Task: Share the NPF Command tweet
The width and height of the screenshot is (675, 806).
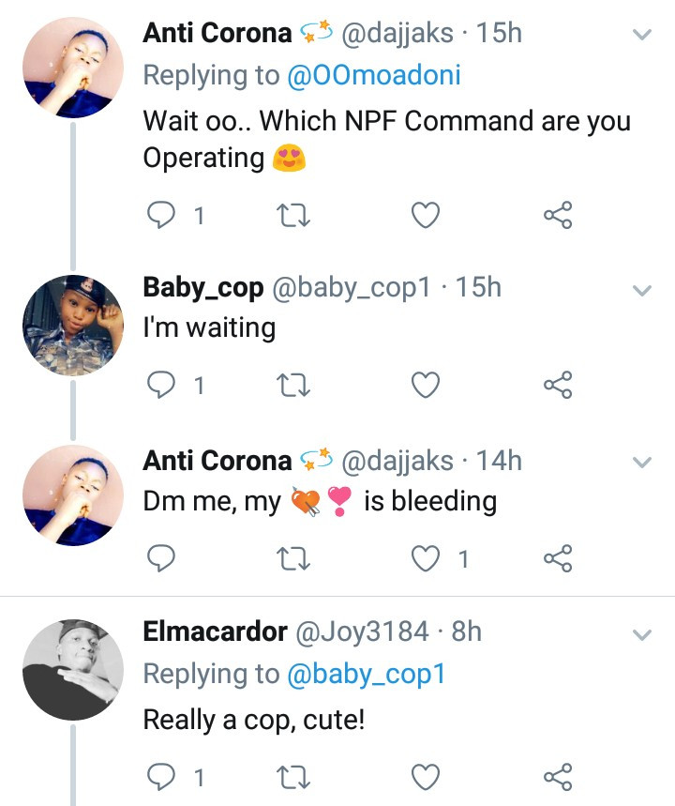Action: pyautogui.click(x=558, y=217)
